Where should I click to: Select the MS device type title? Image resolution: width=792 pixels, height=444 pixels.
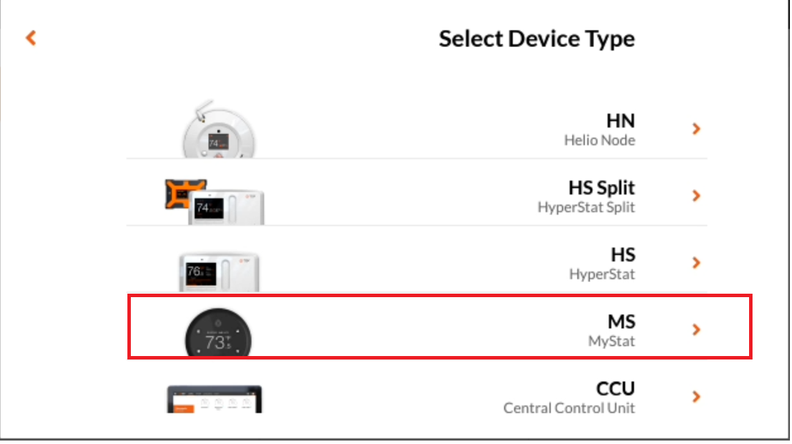(621, 322)
